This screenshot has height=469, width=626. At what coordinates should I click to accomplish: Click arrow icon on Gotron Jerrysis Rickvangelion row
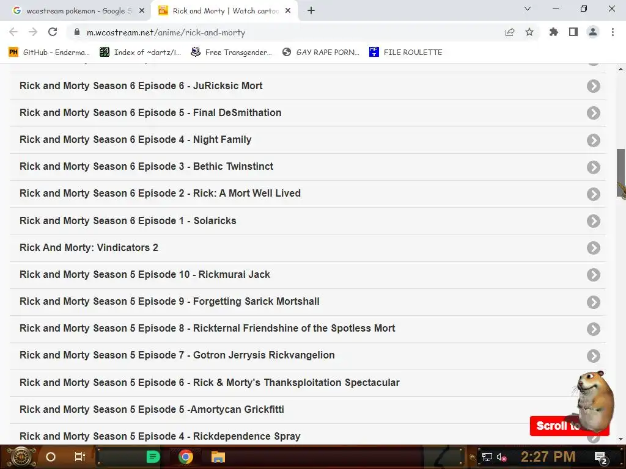tap(593, 356)
